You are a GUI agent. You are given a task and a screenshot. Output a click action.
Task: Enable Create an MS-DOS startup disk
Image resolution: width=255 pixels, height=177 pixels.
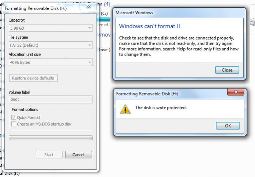point(14,124)
